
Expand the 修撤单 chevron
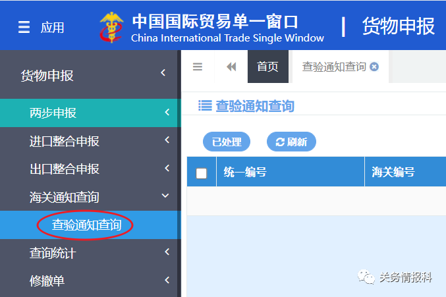click(167, 280)
